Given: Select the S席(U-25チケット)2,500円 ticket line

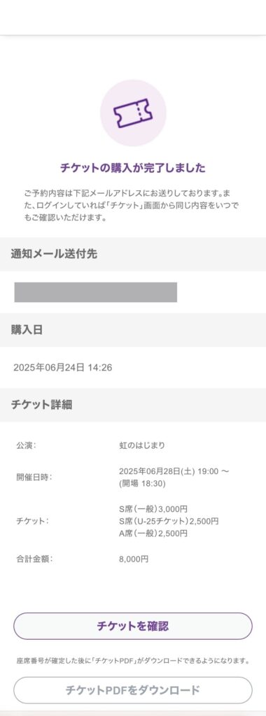Looking at the screenshot, I should tap(169, 522).
